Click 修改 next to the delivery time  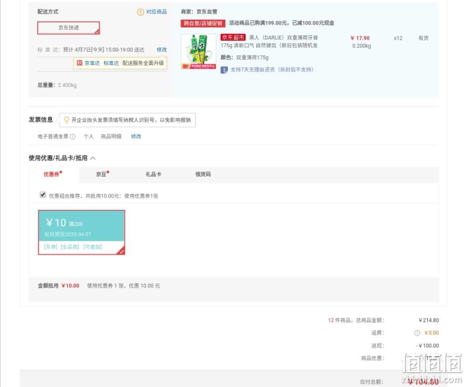pos(162,50)
